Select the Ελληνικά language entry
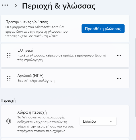Screen dimensions: 136x140 [65, 55]
